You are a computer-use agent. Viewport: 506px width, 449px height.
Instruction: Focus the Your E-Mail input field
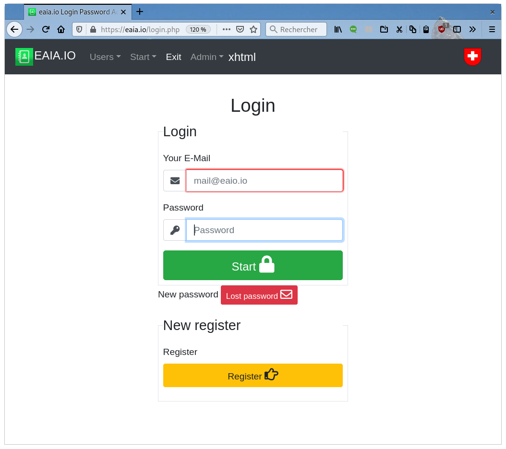point(264,181)
